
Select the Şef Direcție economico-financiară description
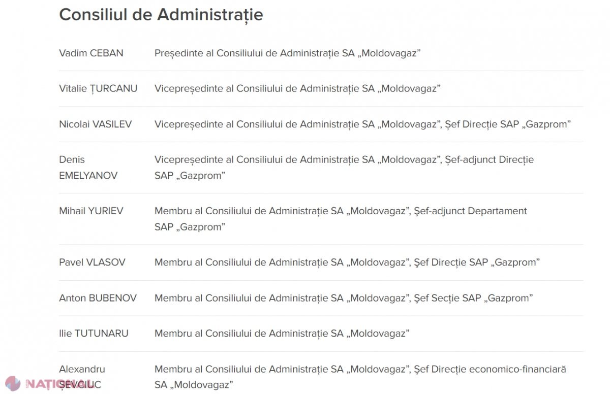click(360, 377)
